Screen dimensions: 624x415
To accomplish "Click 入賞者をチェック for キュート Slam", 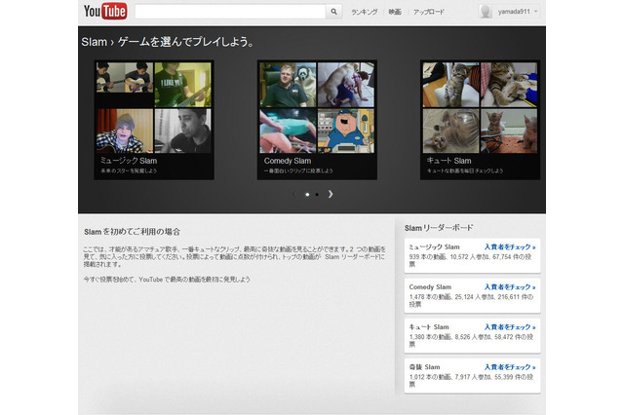I will tap(510, 327).
